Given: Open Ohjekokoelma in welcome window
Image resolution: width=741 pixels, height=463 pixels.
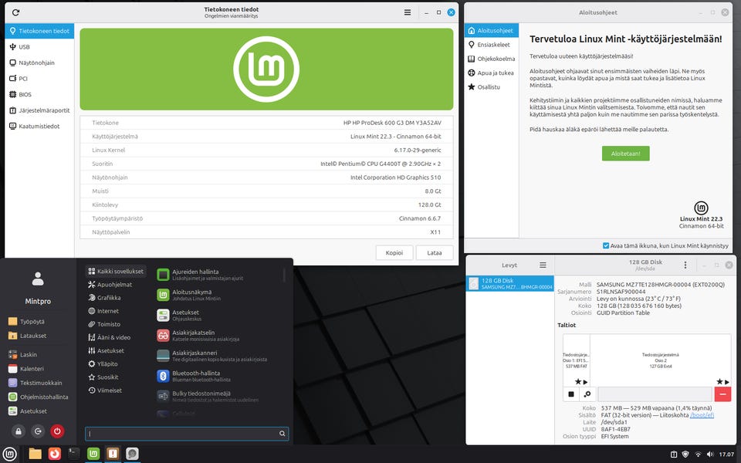Looking at the screenshot, I should coord(491,59).
